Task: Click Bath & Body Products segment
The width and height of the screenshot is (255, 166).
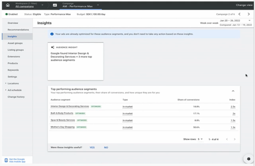Action: (x=62, y=113)
